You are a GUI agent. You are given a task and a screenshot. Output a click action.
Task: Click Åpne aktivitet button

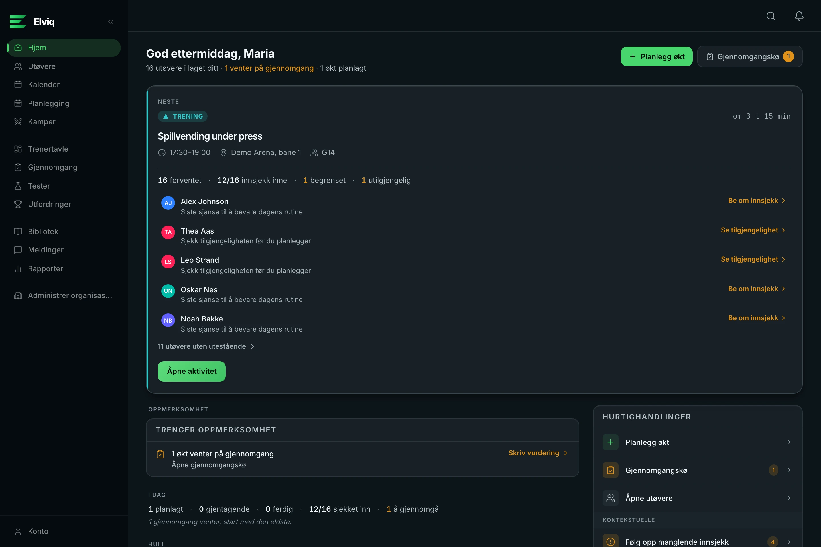click(x=192, y=371)
